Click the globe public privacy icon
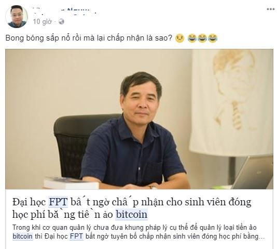Viewport: 277px width, 249px height. (61, 22)
